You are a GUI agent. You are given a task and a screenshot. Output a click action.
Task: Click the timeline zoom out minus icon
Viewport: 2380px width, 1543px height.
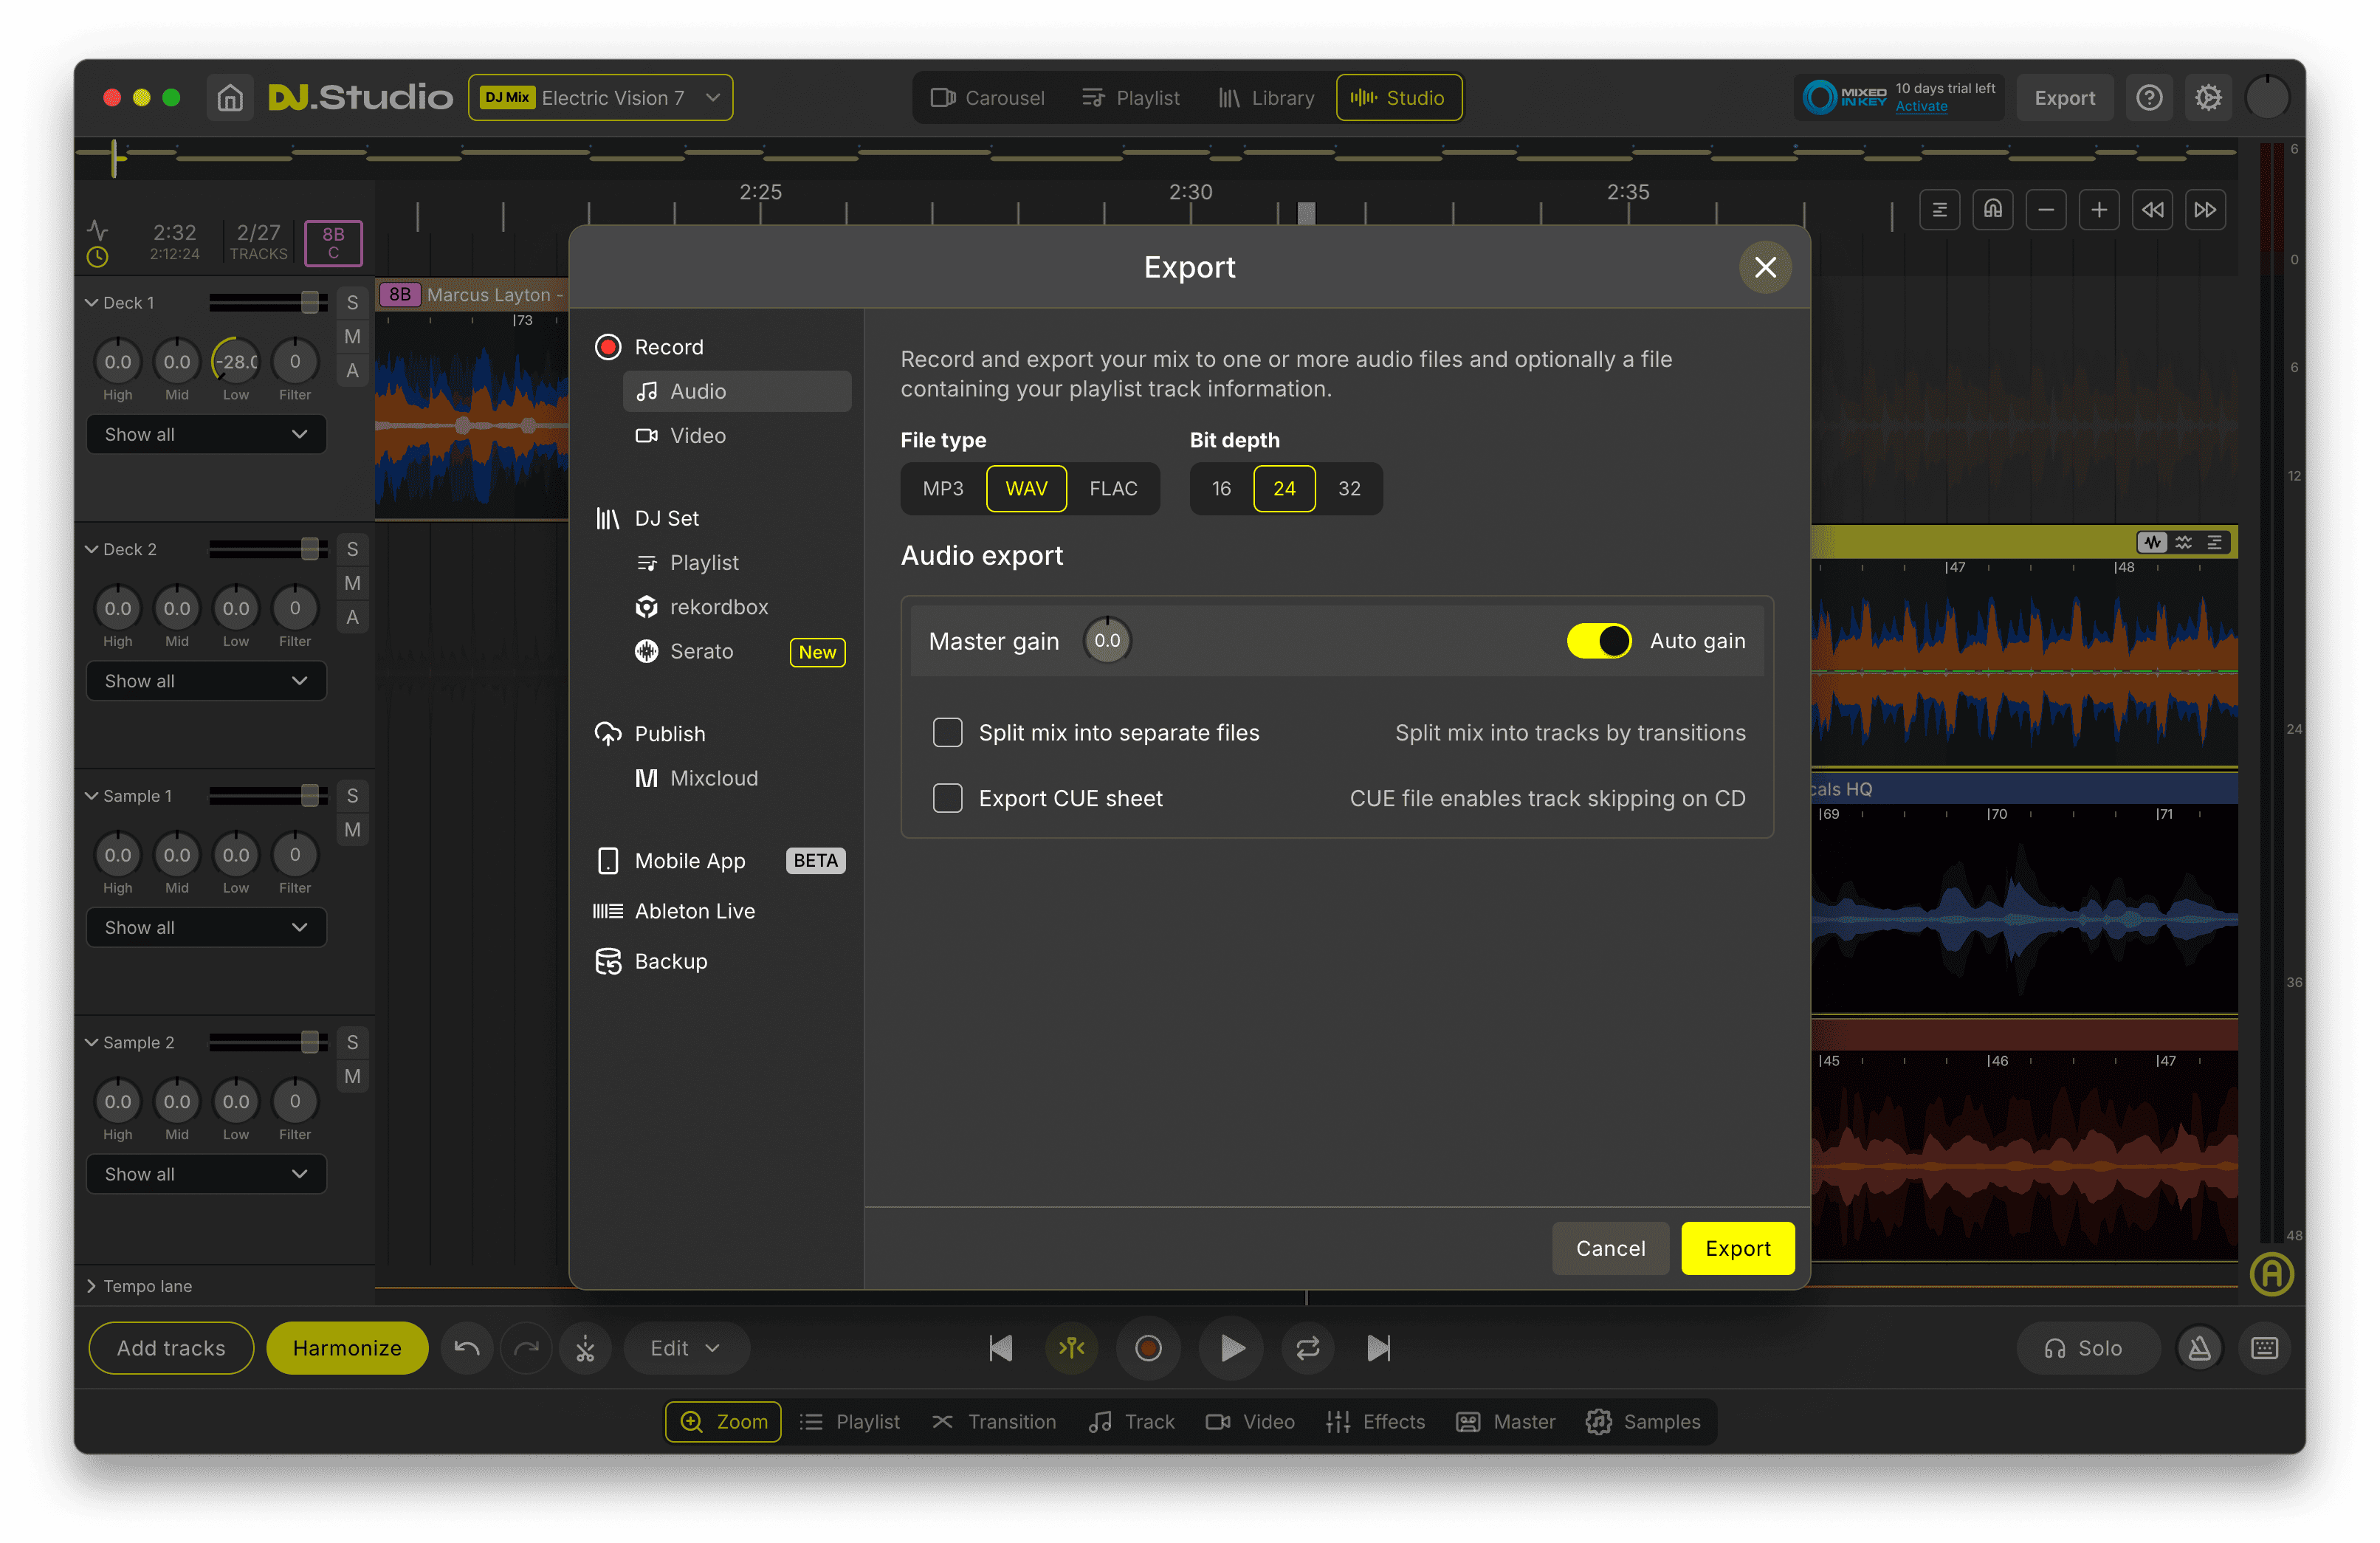point(2046,210)
